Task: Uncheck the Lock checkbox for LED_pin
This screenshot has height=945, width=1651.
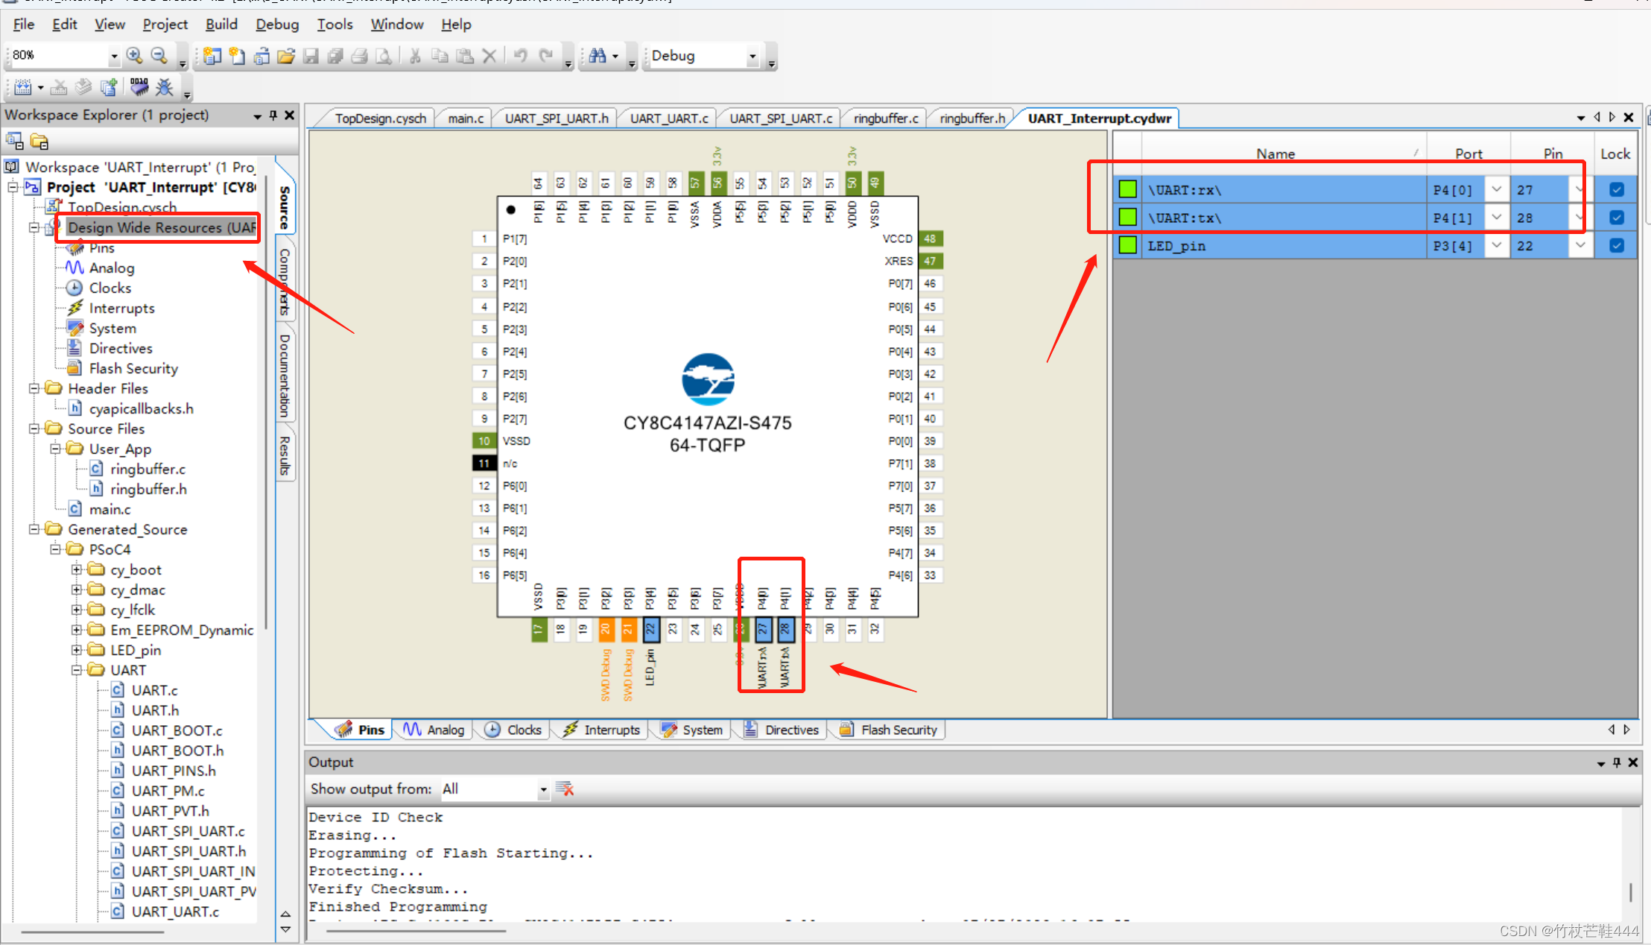Action: 1616,245
